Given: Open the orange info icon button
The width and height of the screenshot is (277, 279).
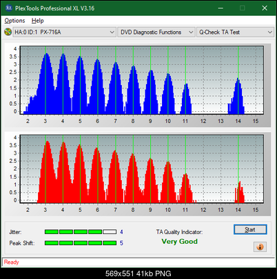Looking at the screenshot, I should click(260, 247).
